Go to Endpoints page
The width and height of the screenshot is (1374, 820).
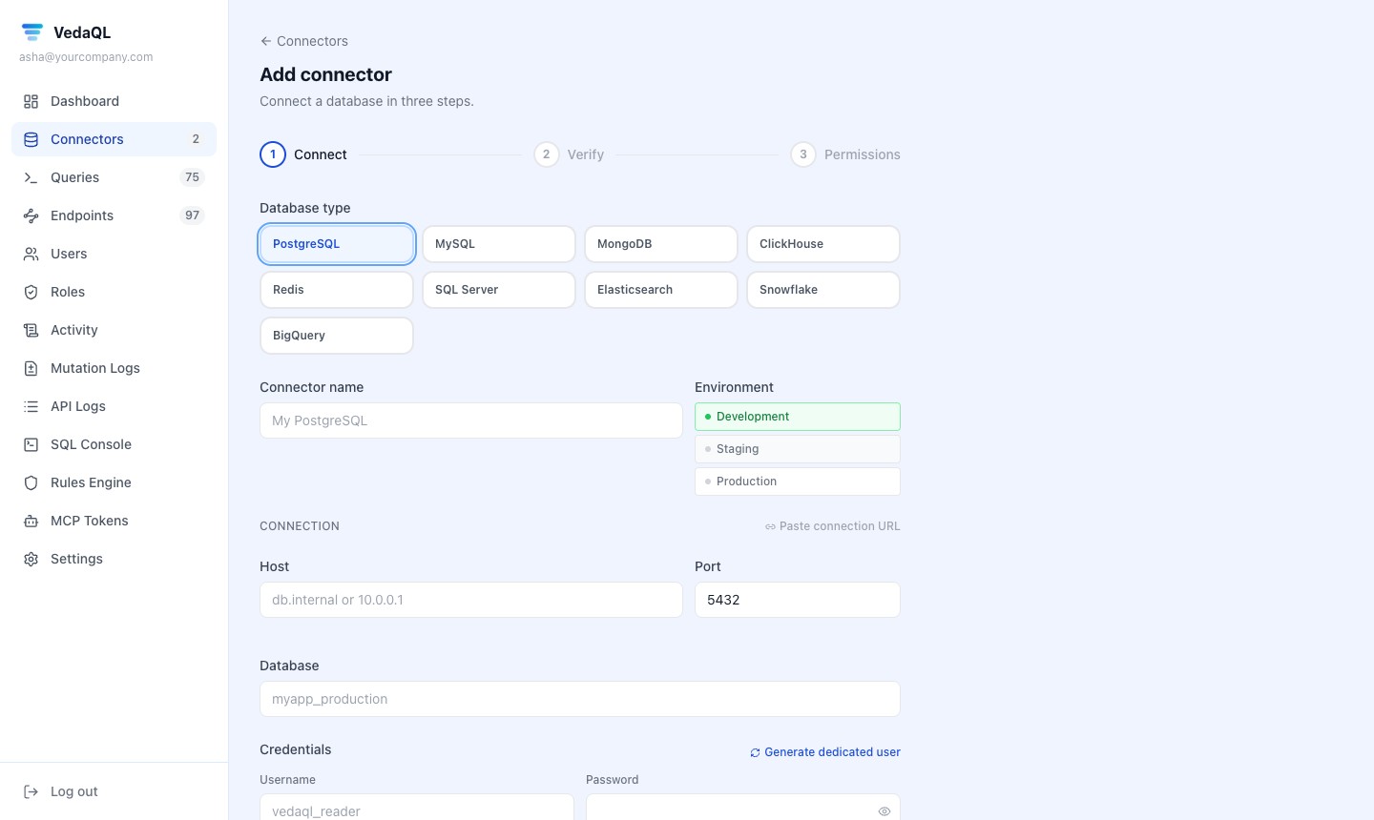[x=114, y=215]
